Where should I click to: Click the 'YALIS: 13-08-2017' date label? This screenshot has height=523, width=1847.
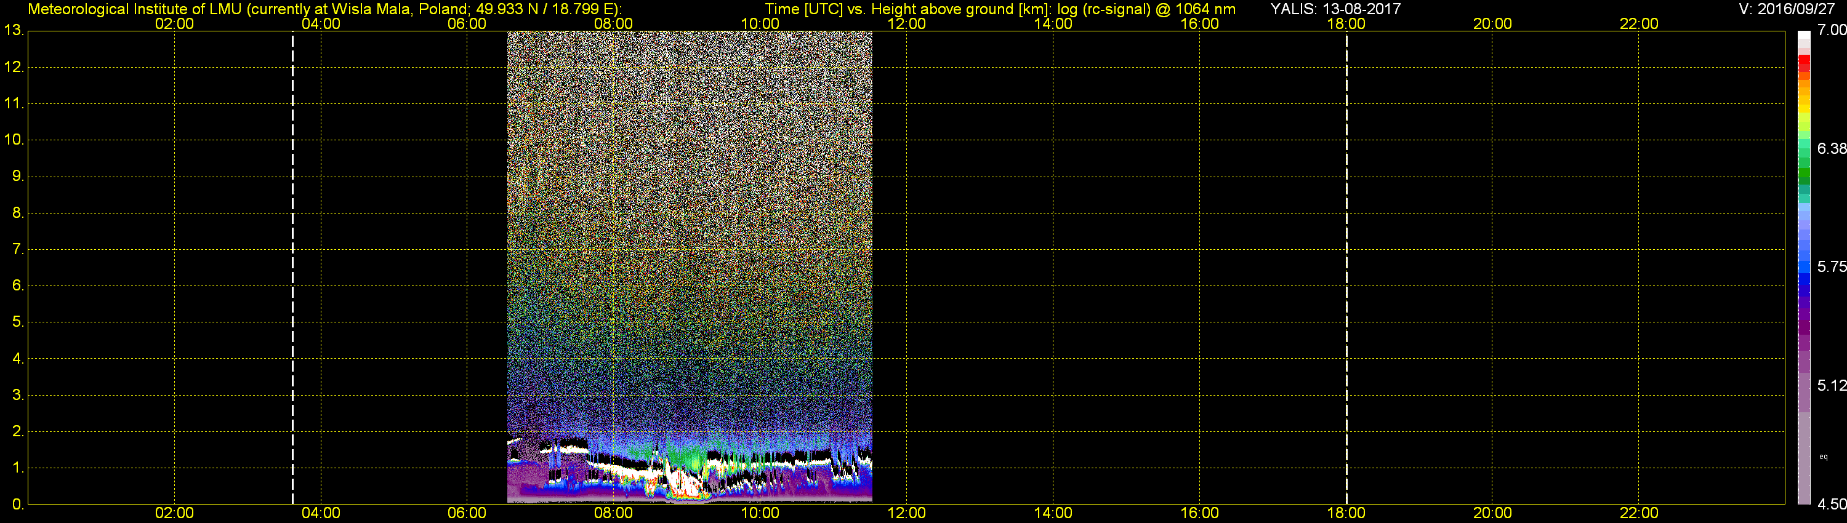point(1335,9)
